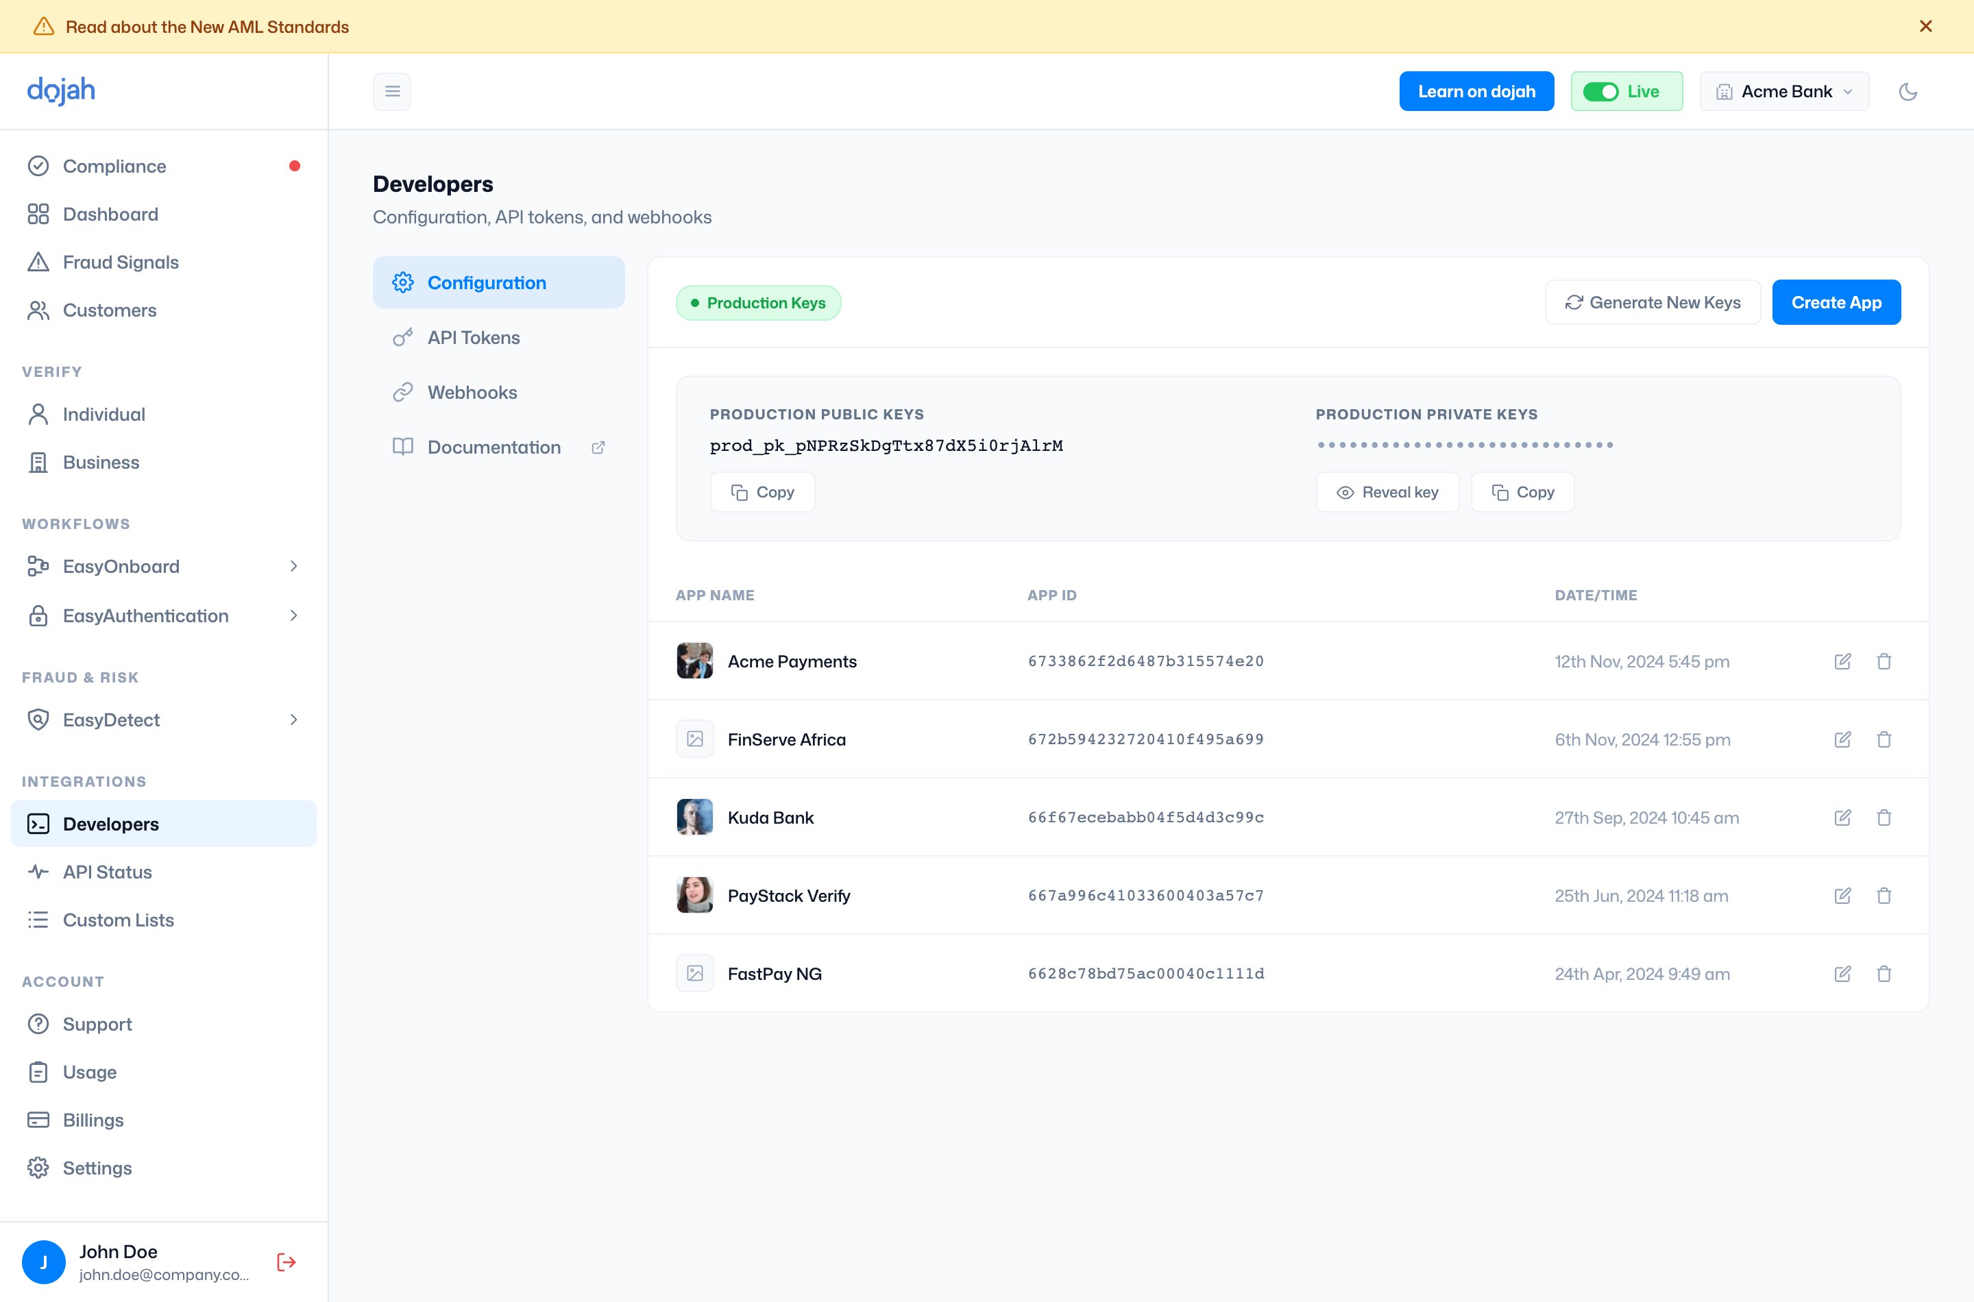The image size is (1974, 1302).
Task: Click the FastPay NG placeholder image icon
Action: coord(695,973)
